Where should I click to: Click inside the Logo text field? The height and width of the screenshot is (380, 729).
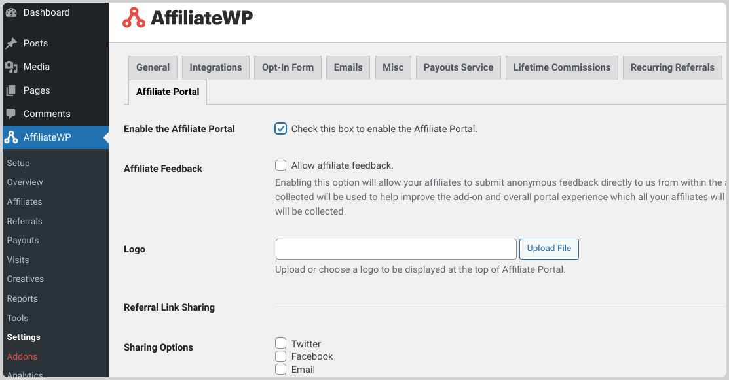396,249
